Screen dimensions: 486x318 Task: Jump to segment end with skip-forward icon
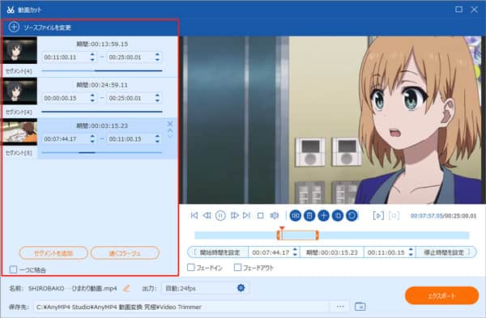pyautogui.click(x=247, y=215)
